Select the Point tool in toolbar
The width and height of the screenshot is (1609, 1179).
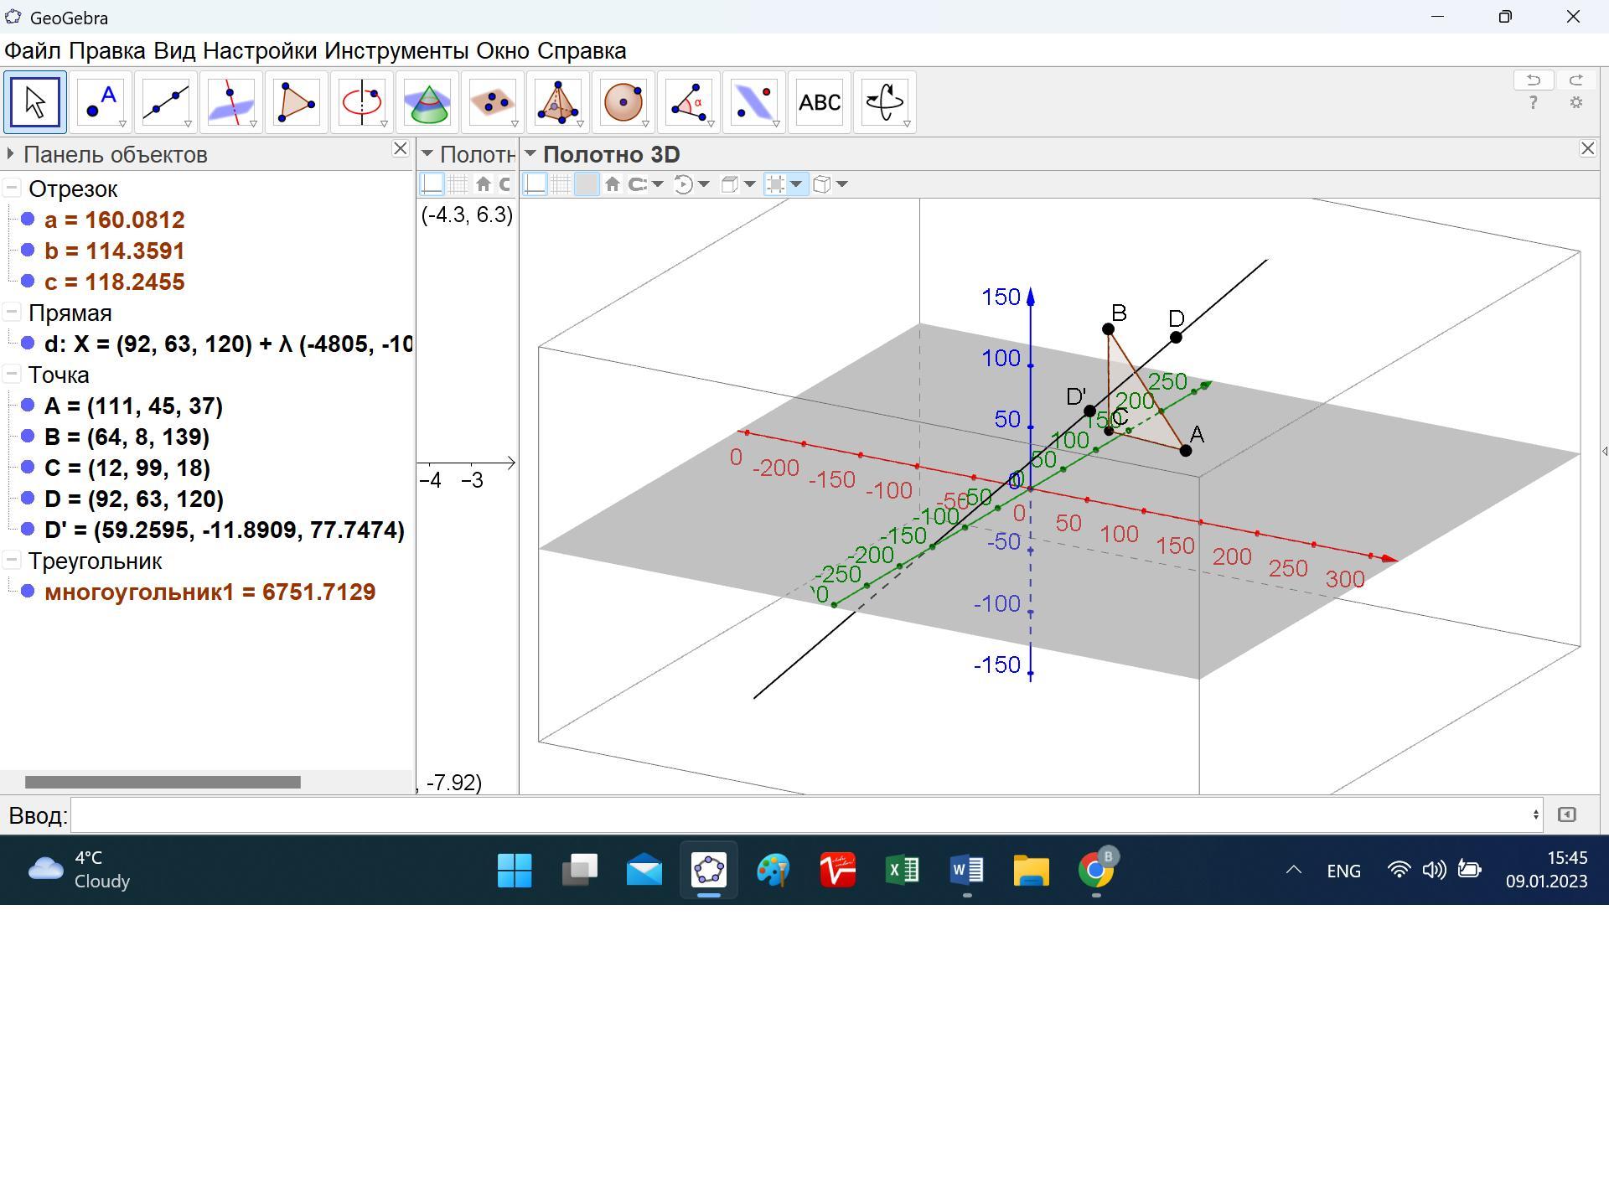(101, 103)
